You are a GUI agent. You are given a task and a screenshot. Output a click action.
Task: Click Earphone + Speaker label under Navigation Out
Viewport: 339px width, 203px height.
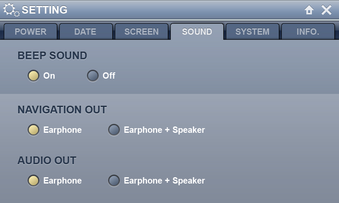point(164,130)
